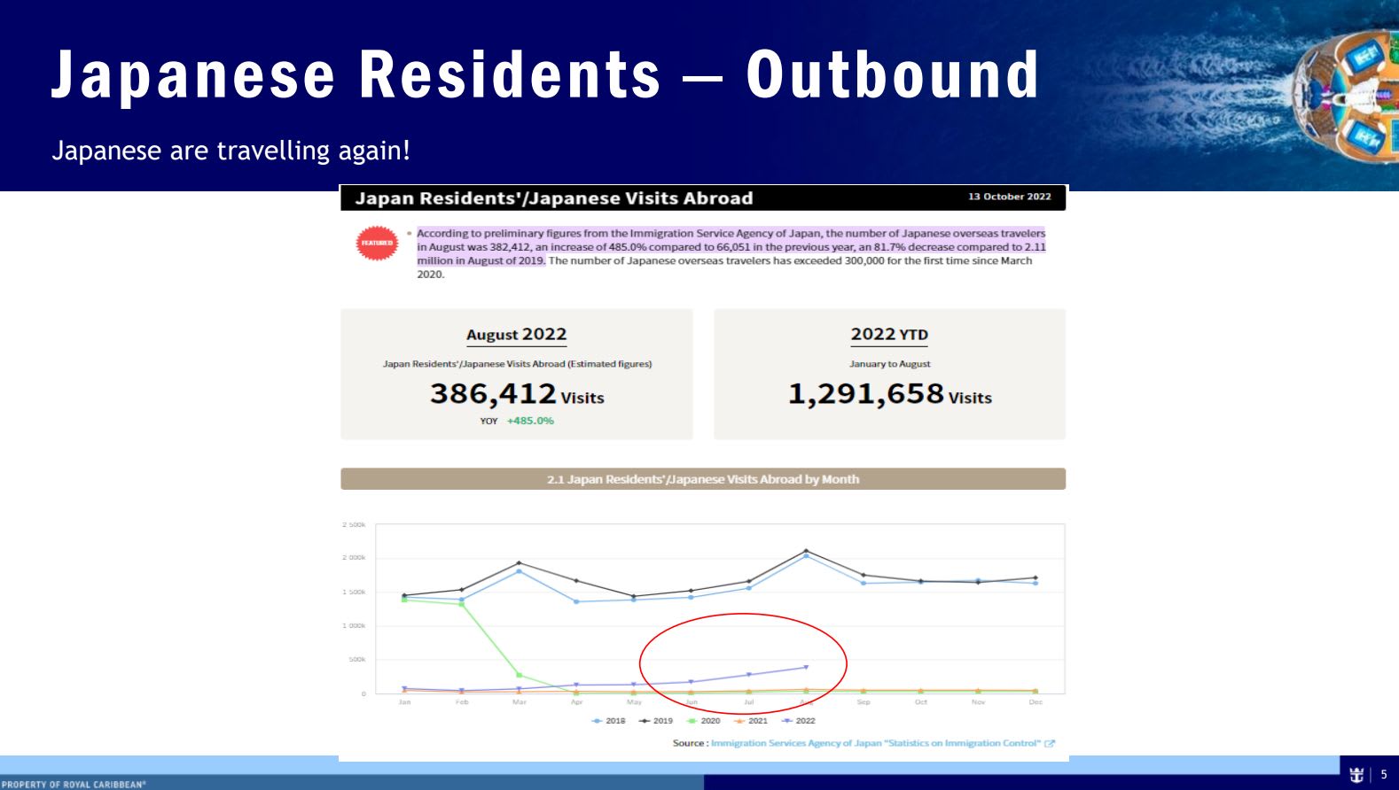Click the '500k' y-axis label
The image size is (1399, 790).
click(x=357, y=660)
